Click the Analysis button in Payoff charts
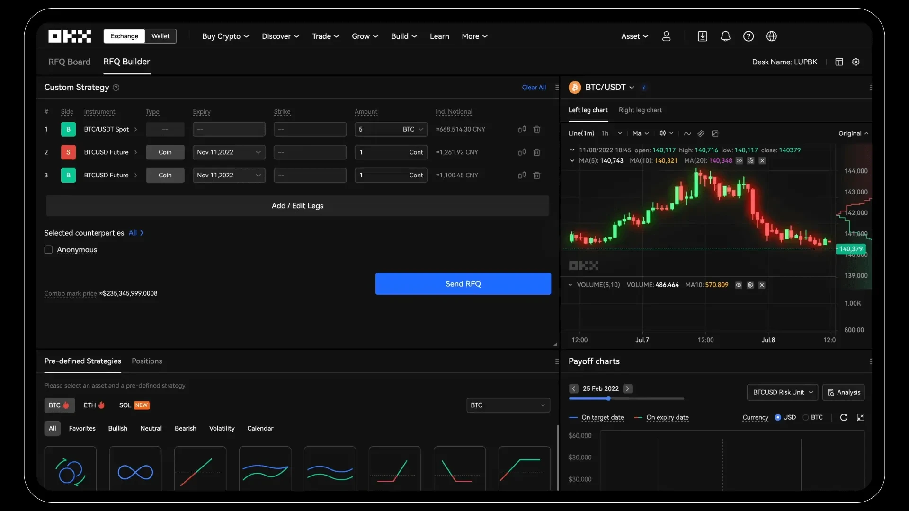This screenshot has width=909, height=511. [844, 392]
